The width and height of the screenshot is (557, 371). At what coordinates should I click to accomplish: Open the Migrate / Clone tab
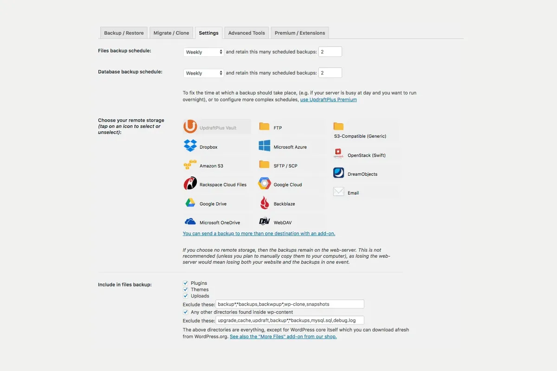(x=171, y=33)
